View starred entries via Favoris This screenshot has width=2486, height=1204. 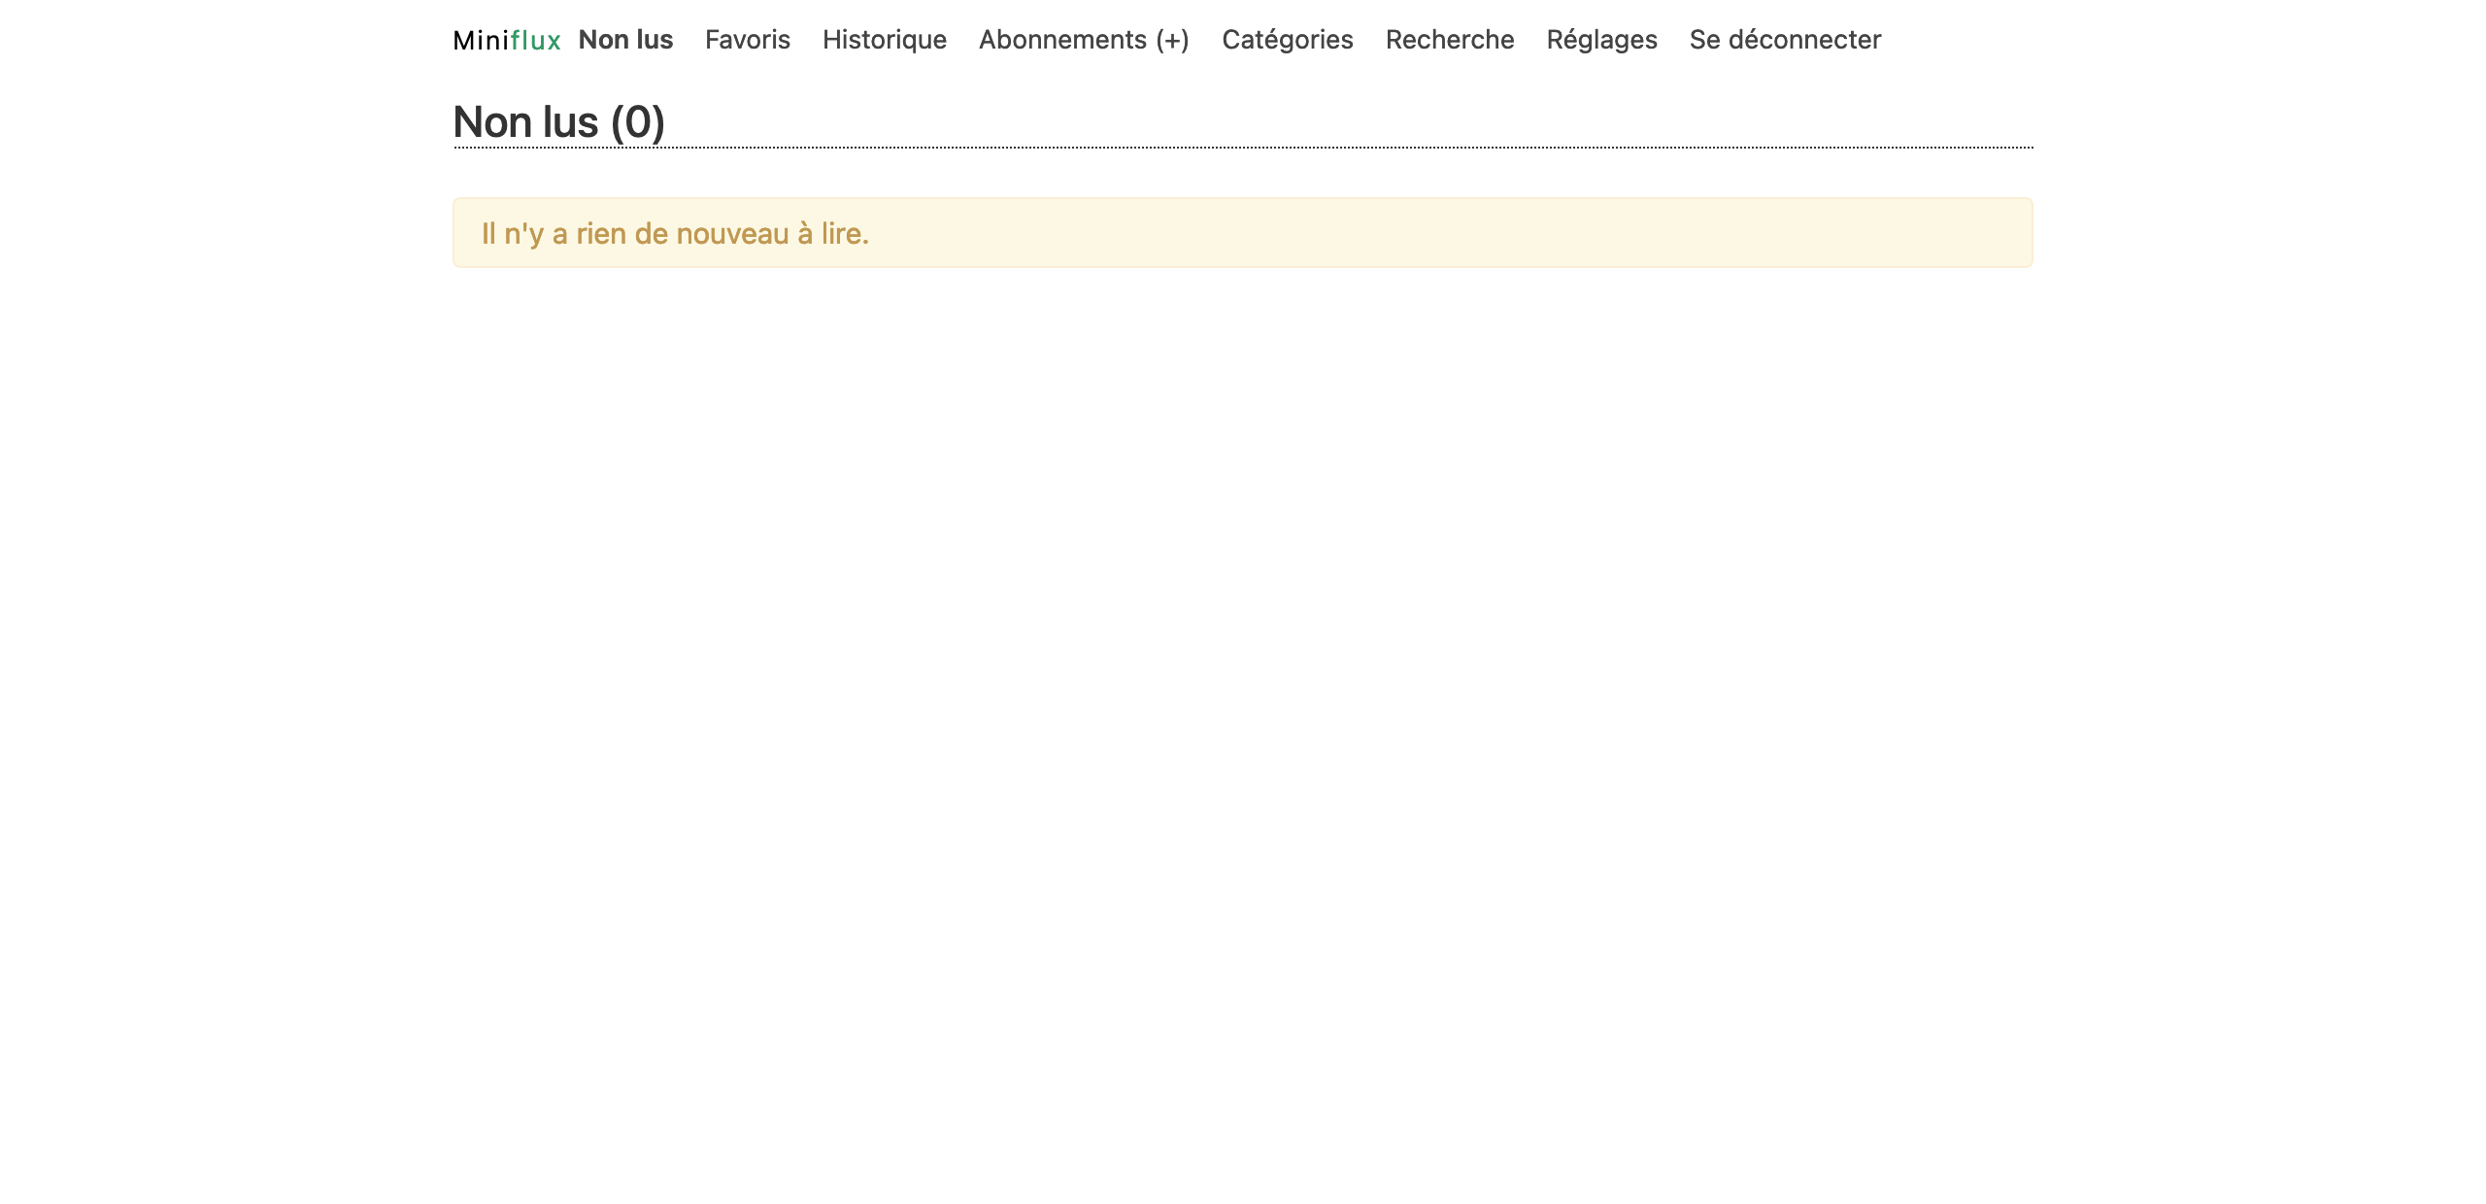tap(747, 40)
